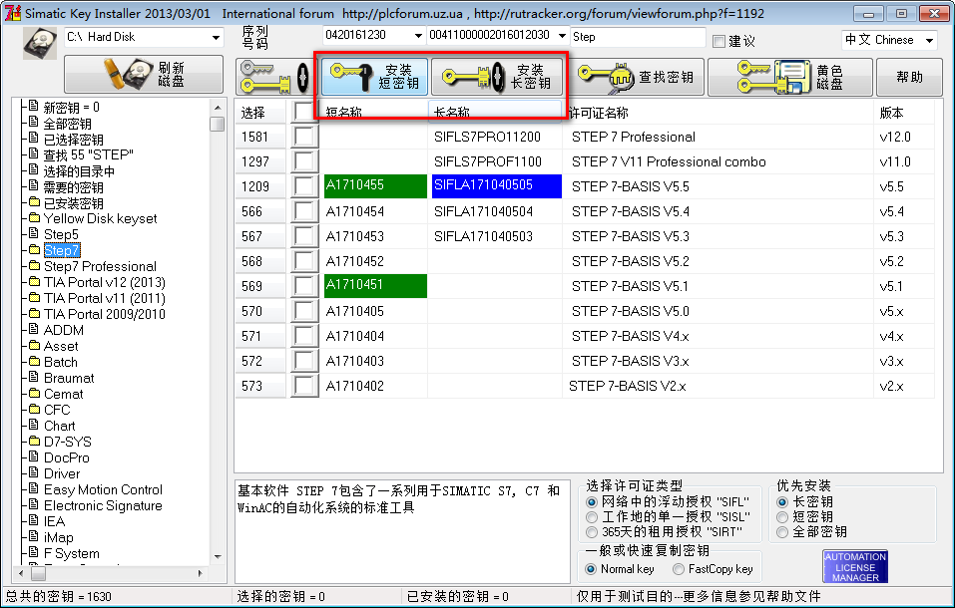
Task: Check the box for row 1297
Action: 304,161
